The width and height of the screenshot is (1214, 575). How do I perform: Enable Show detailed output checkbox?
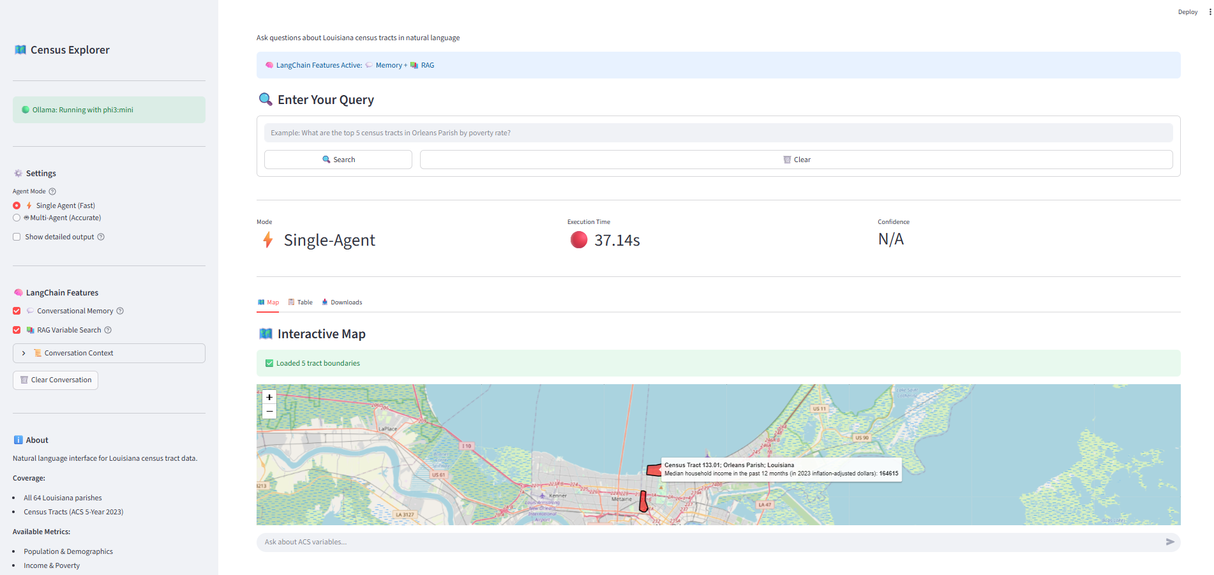click(x=17, y=237)
